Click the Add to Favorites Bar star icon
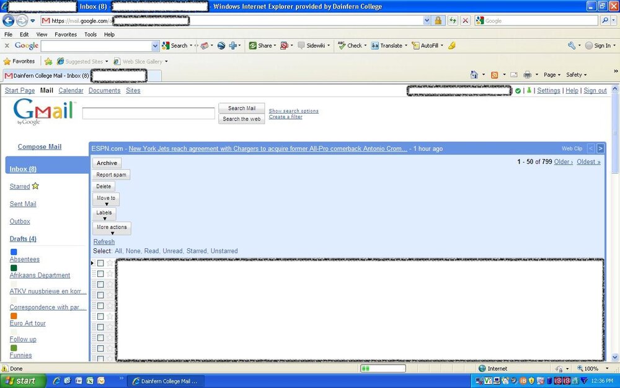Image resolution: width=620 pixels, height=388 pixels. tap(48, 61)
